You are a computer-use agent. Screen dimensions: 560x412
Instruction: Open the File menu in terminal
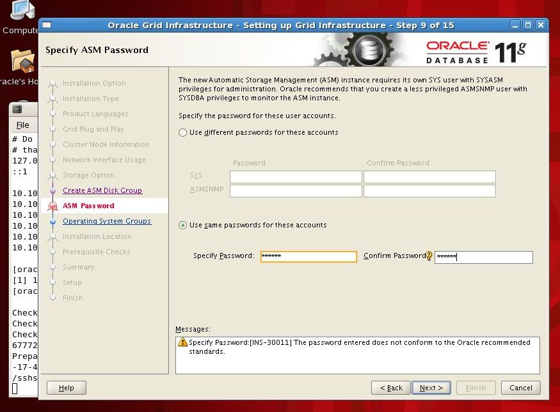22,125
